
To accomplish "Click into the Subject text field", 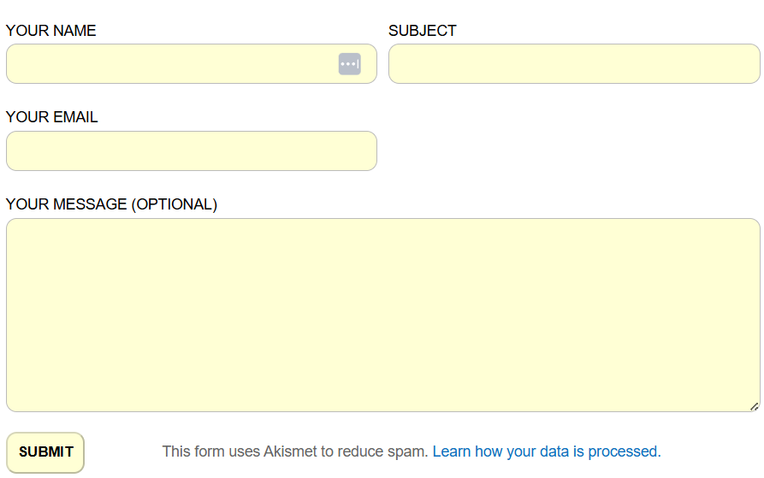I will click(x=574, y=64).
